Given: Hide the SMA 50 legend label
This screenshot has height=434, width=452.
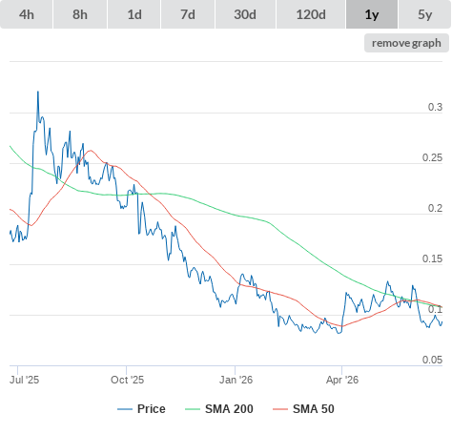Looking at the screenshot, I should (314, 409).
